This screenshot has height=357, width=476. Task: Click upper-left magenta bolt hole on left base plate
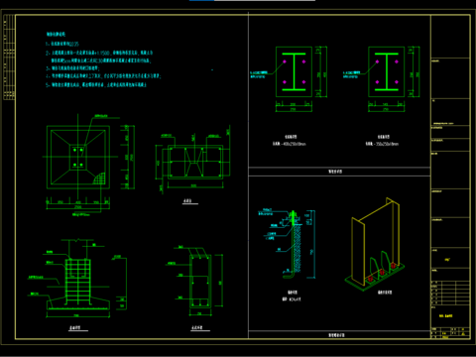[x=285, y=61]
